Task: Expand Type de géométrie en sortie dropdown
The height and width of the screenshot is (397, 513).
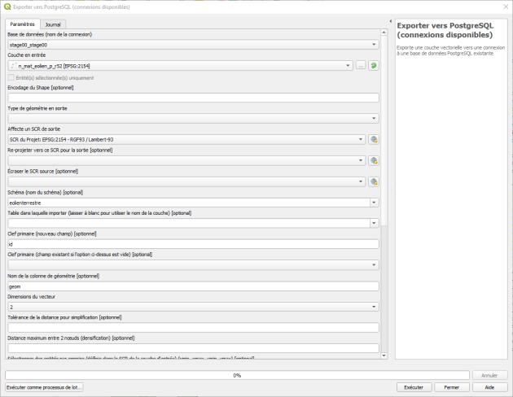Action: [x=193, y=118]
